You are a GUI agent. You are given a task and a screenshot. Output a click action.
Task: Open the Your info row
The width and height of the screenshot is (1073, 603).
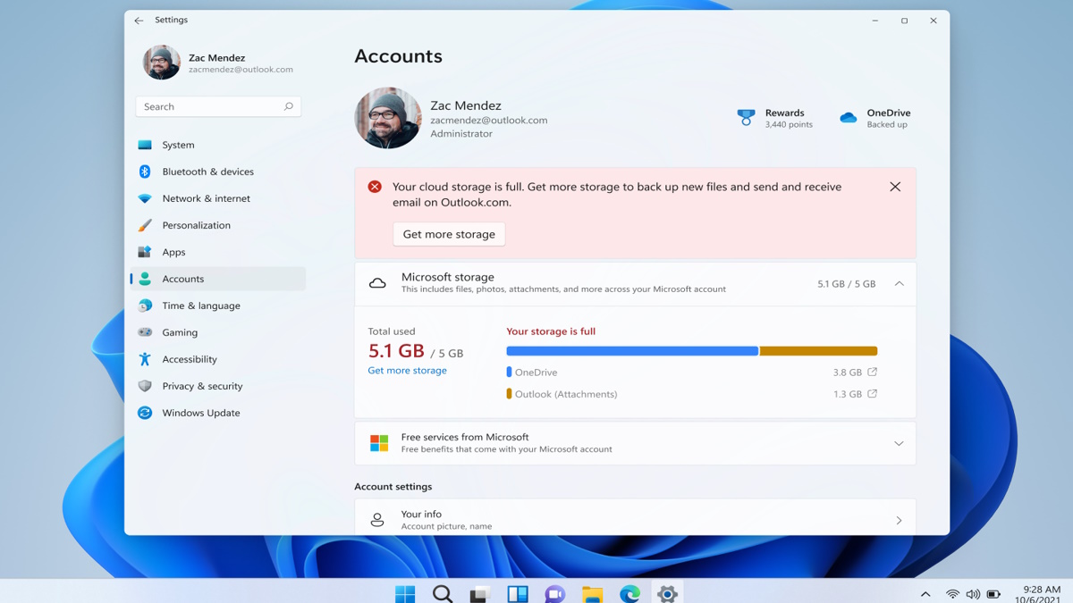635,517
